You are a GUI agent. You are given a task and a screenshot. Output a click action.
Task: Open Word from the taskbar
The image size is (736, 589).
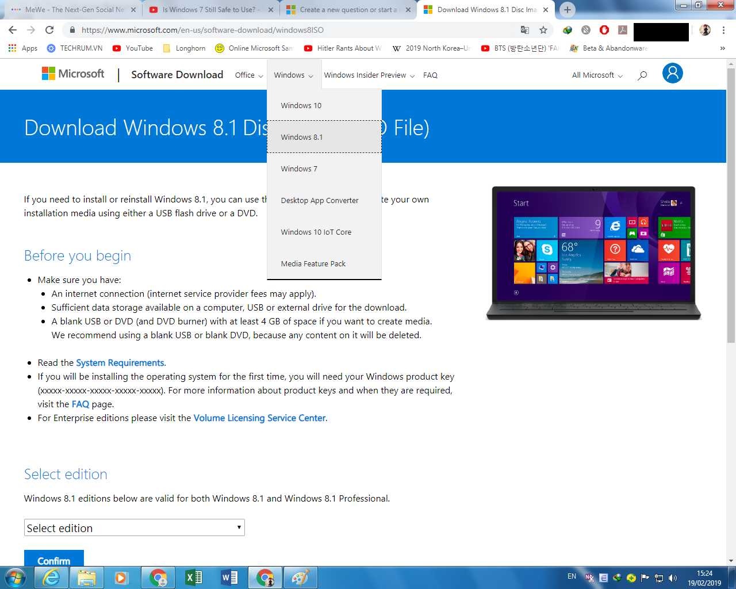click(x=229, y=577)
